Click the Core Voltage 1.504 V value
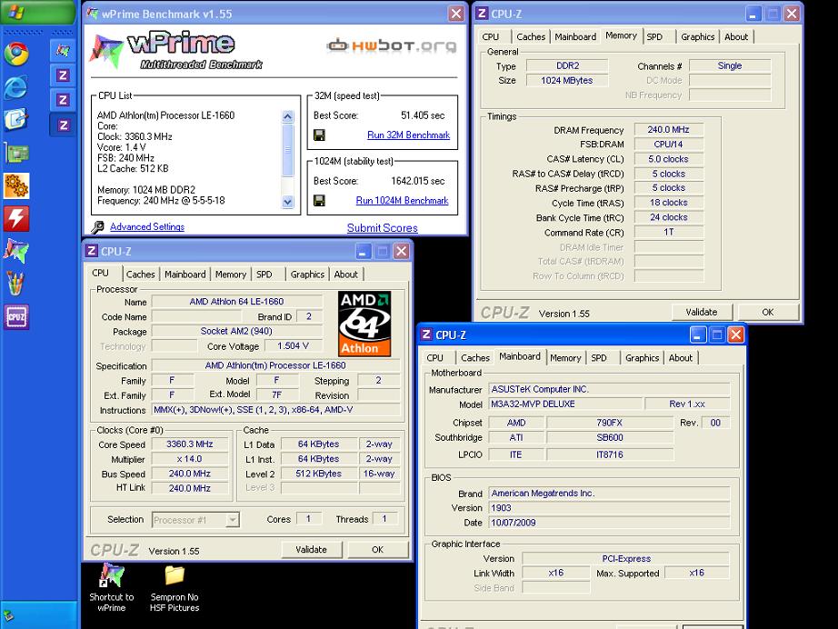The height and width of the screenshot is (629, 838). 293,345
